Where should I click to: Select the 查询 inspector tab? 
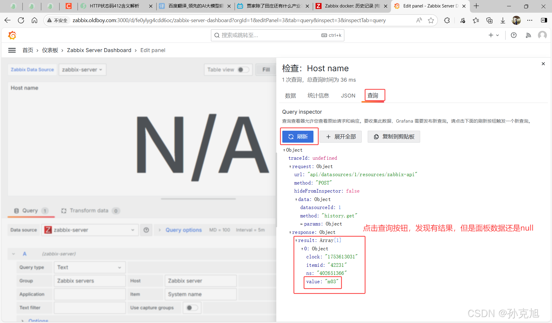pos(373,96)
